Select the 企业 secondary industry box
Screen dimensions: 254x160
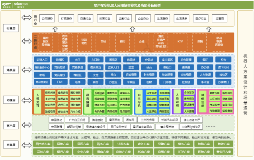click(142, 42)
